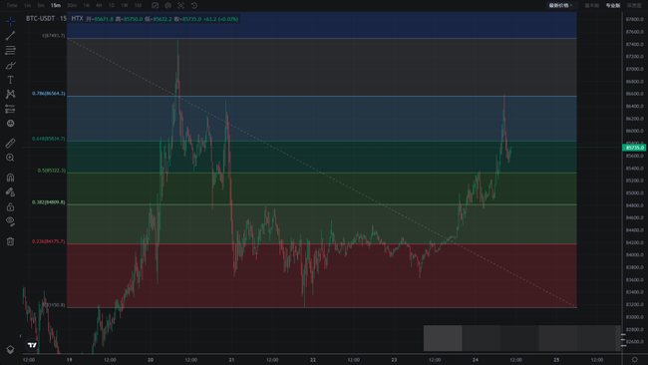Click the trash icon to remove drawings

pyautogui.click(x=10, y=241)
